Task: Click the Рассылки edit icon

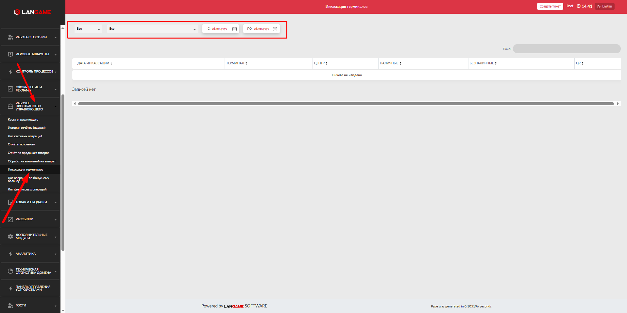Action: (10, 219)
